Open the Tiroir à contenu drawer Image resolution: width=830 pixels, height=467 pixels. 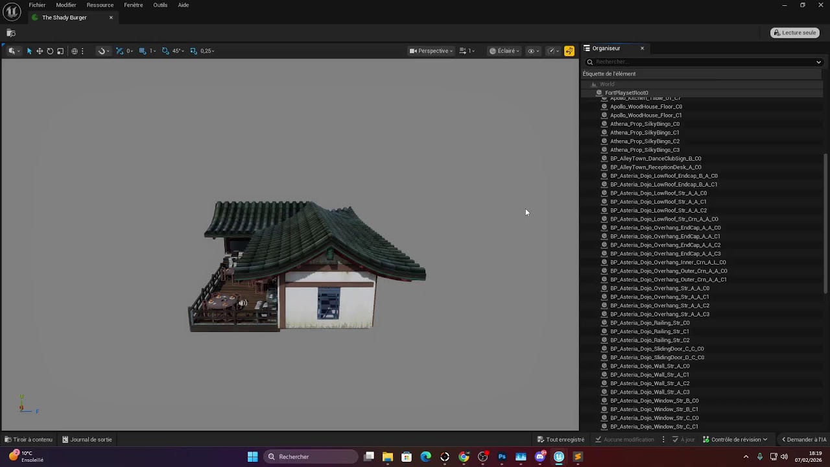click(x=29, y=440)
